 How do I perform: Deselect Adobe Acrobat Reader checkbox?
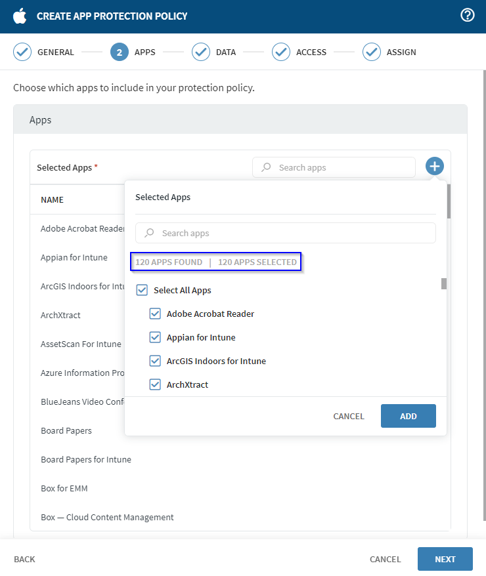click(155, 314)
